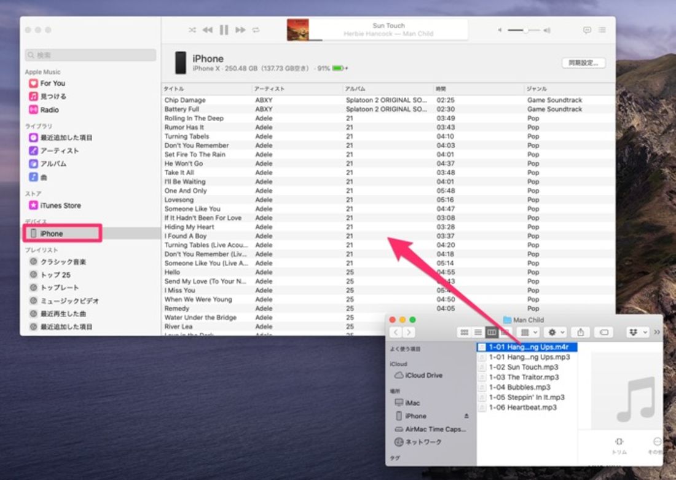Click the max-volume speaker icon
The width and height of the screenshot is (676, 480).
pos(547,30)
